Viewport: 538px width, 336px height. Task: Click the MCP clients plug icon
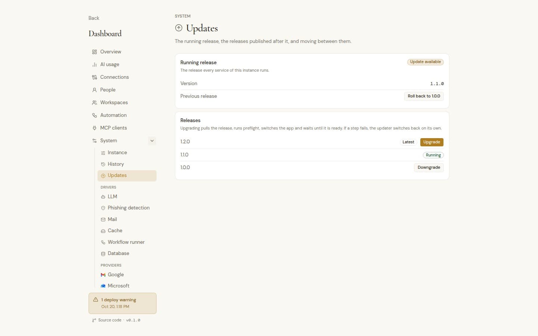coord(95,128)
